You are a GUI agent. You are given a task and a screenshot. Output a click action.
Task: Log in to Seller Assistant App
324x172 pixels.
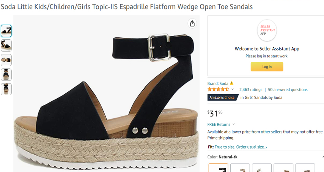point(267,67)
